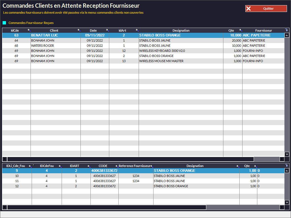
Task: Toggle Commandes Fournisseur Reçues checkbox
Action: coord(4,23)
